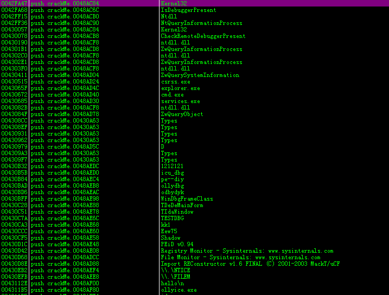This screenshot has width=389, height=295.
Task: Select the cmd.exe string entry
Action: 172,95
